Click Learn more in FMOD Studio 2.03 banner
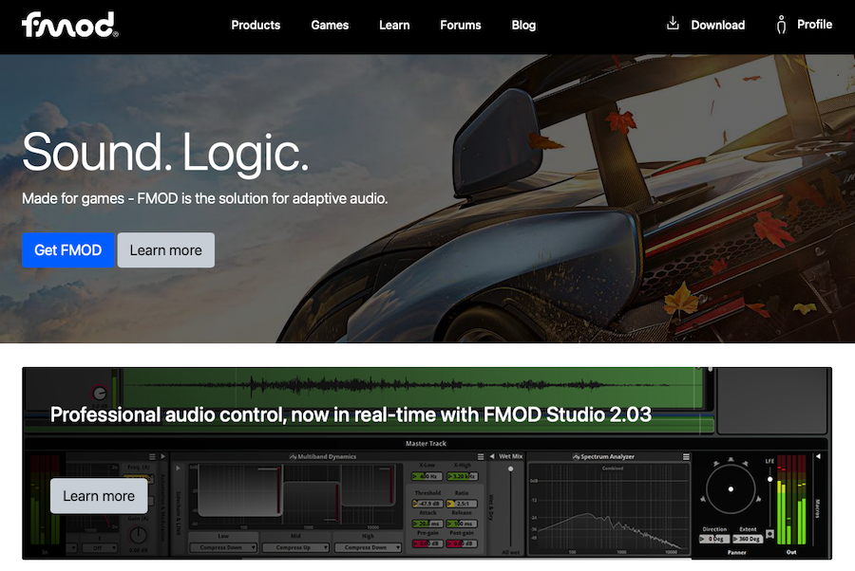The width and height of the screenshot is (855, 571). pyautogui.click(x=99, y=496)
